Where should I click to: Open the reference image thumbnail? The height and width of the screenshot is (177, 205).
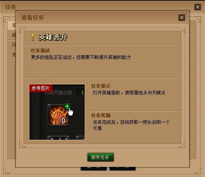click(57, 112)
